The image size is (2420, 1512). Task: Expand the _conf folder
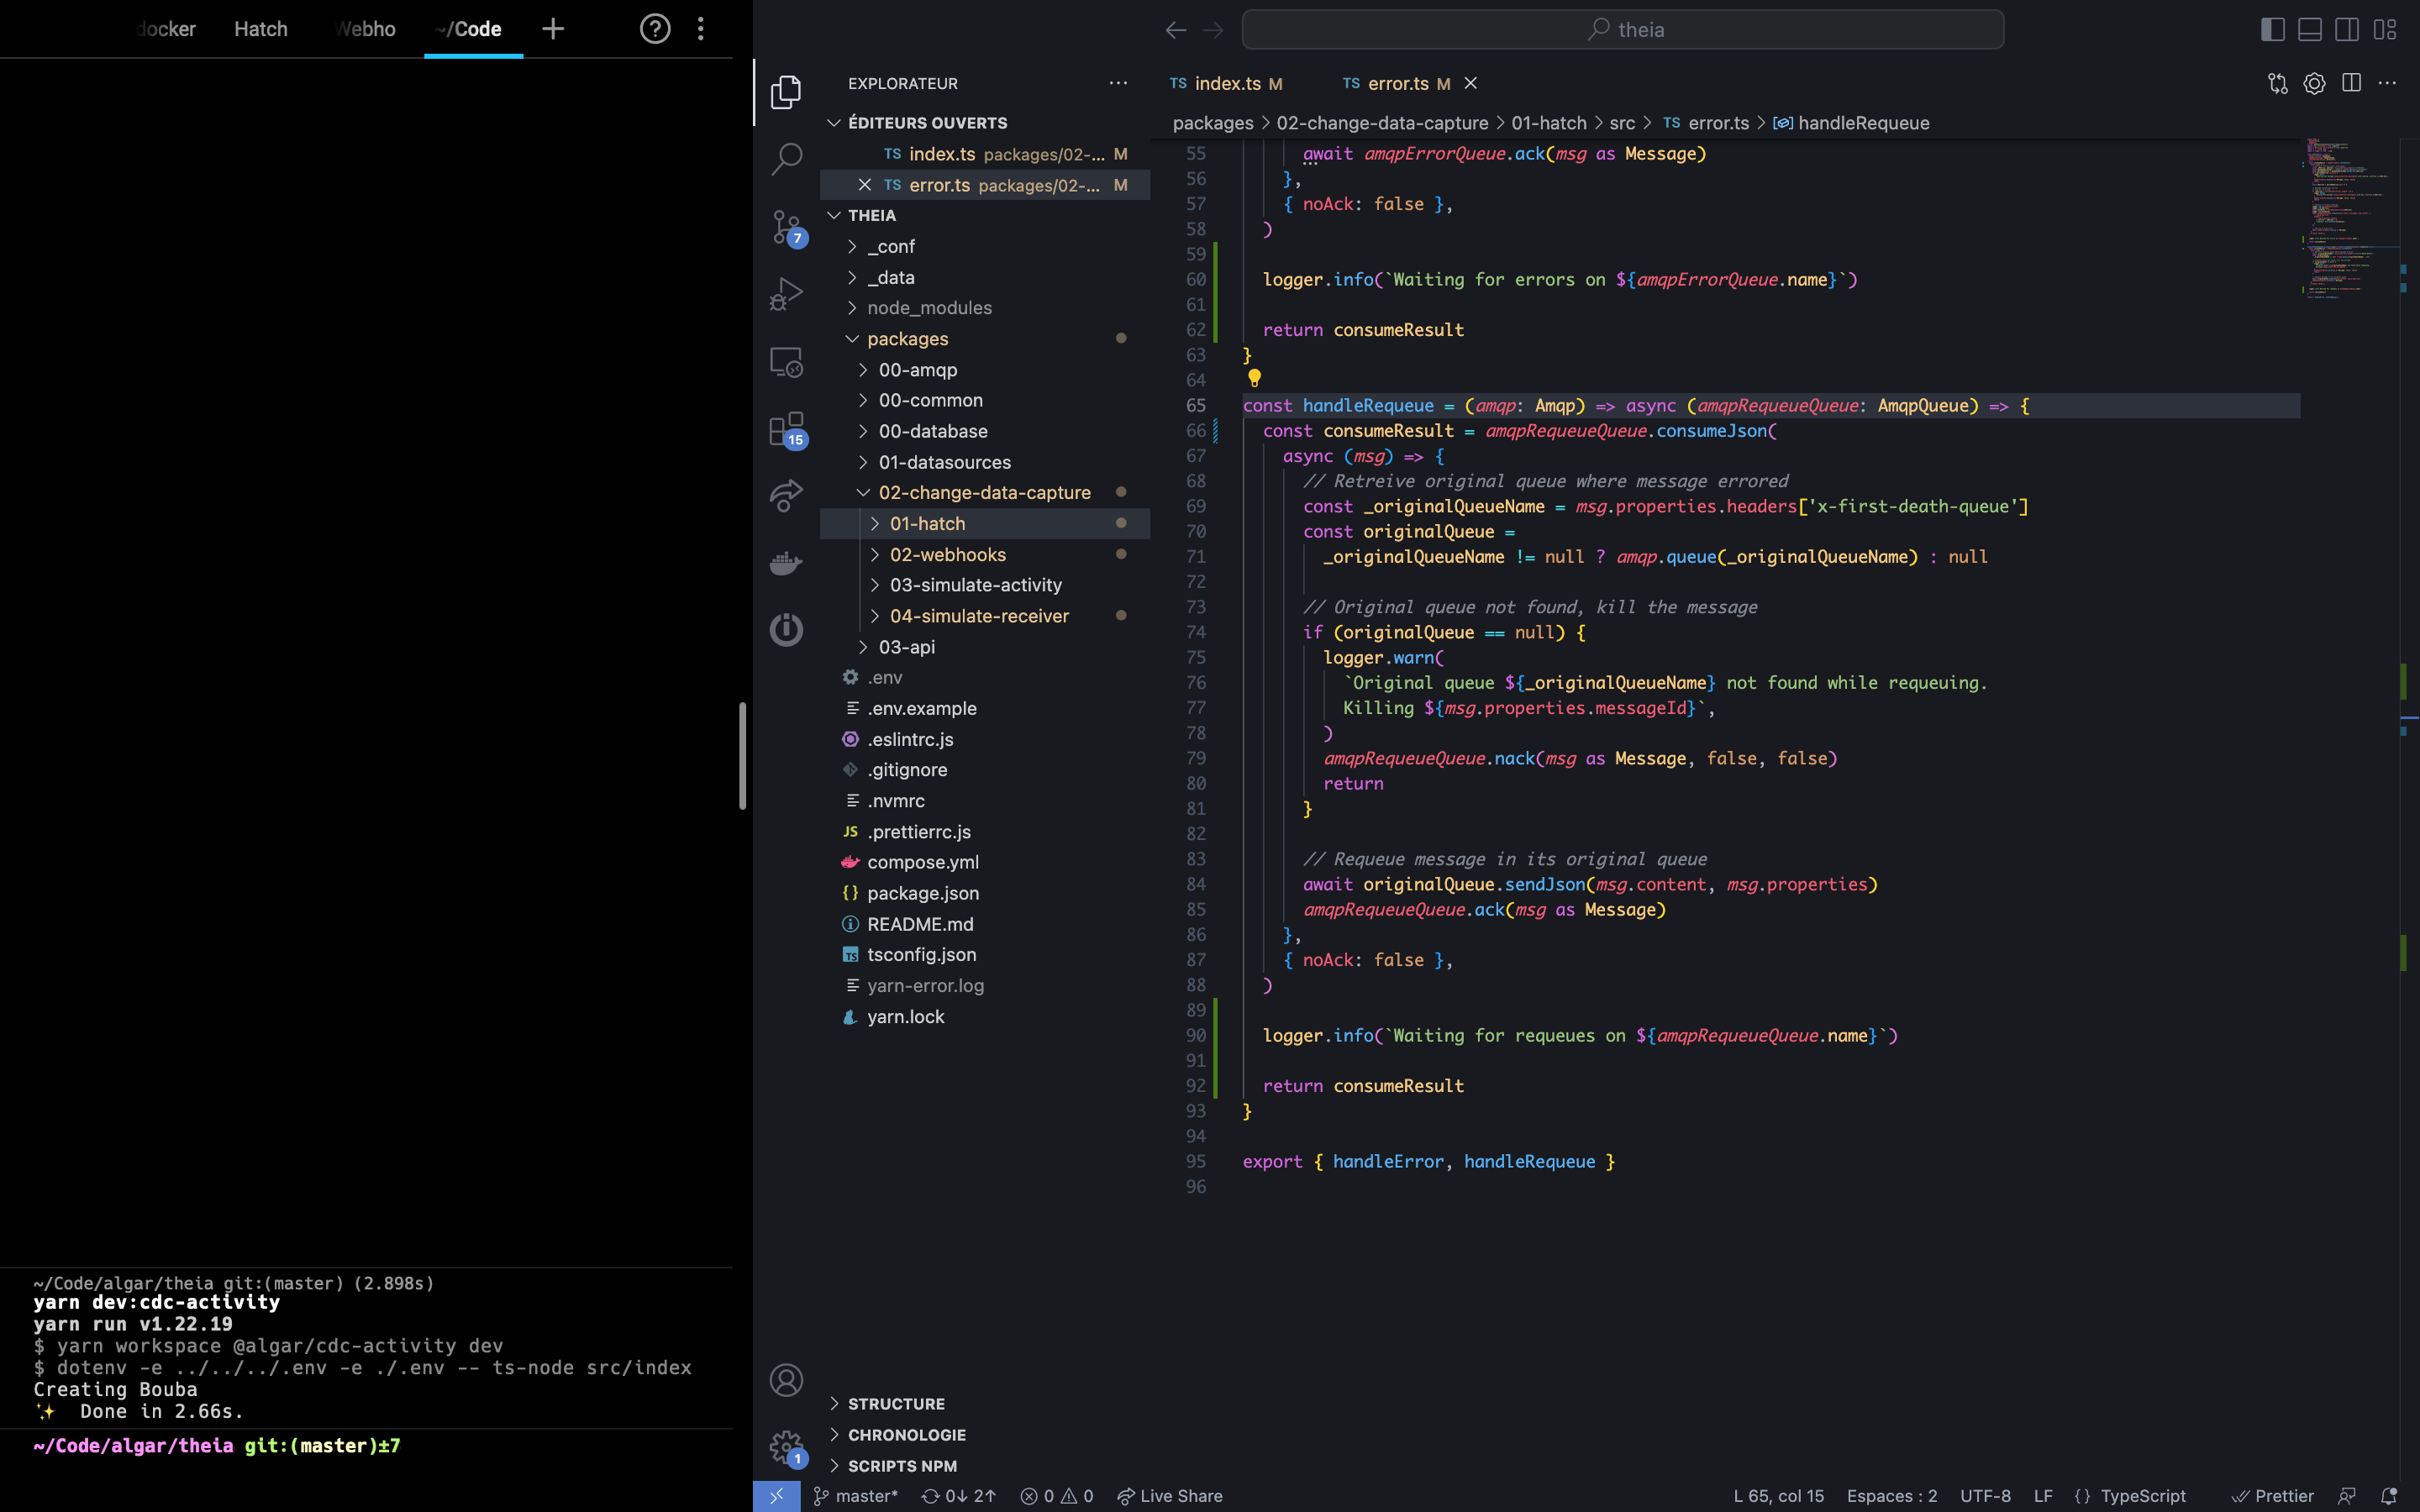(985, 246)
